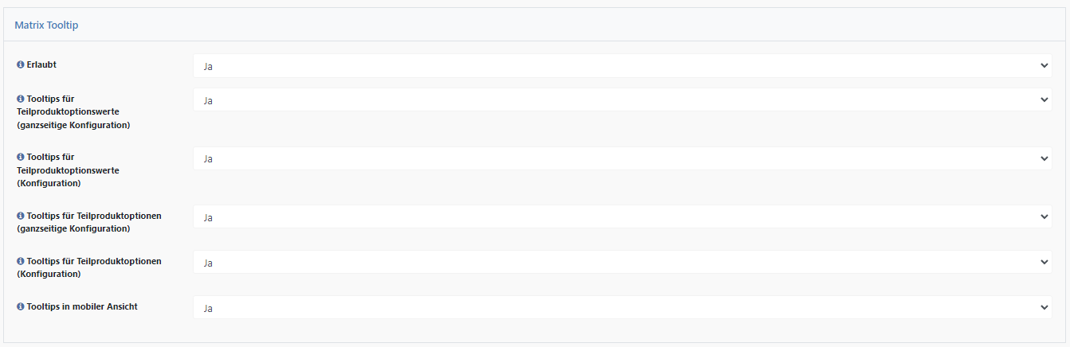Image resolution: width=1070 pixels, height=347 pixels.
Task: Click chevron arrow of Tooltips in mobiler Ansicht select
Action: coord(1045,307)
